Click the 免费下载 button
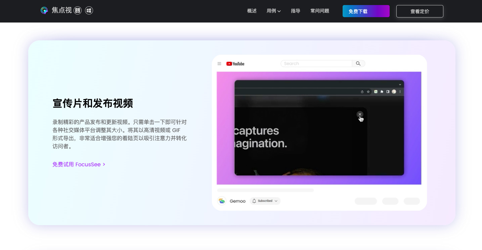The height and width of the screenshot is (250, 482). click(x=366, y=11)
